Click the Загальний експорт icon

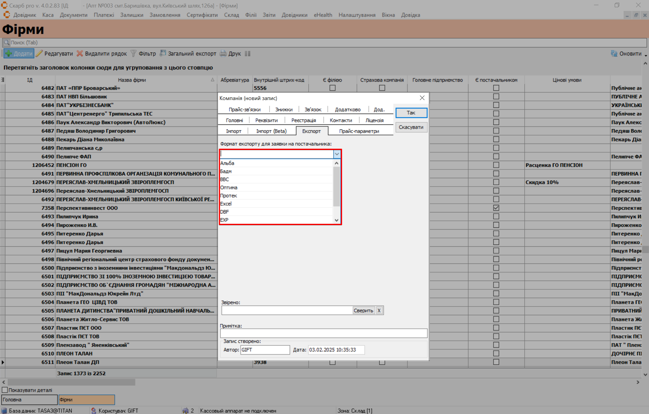point(163,53)
